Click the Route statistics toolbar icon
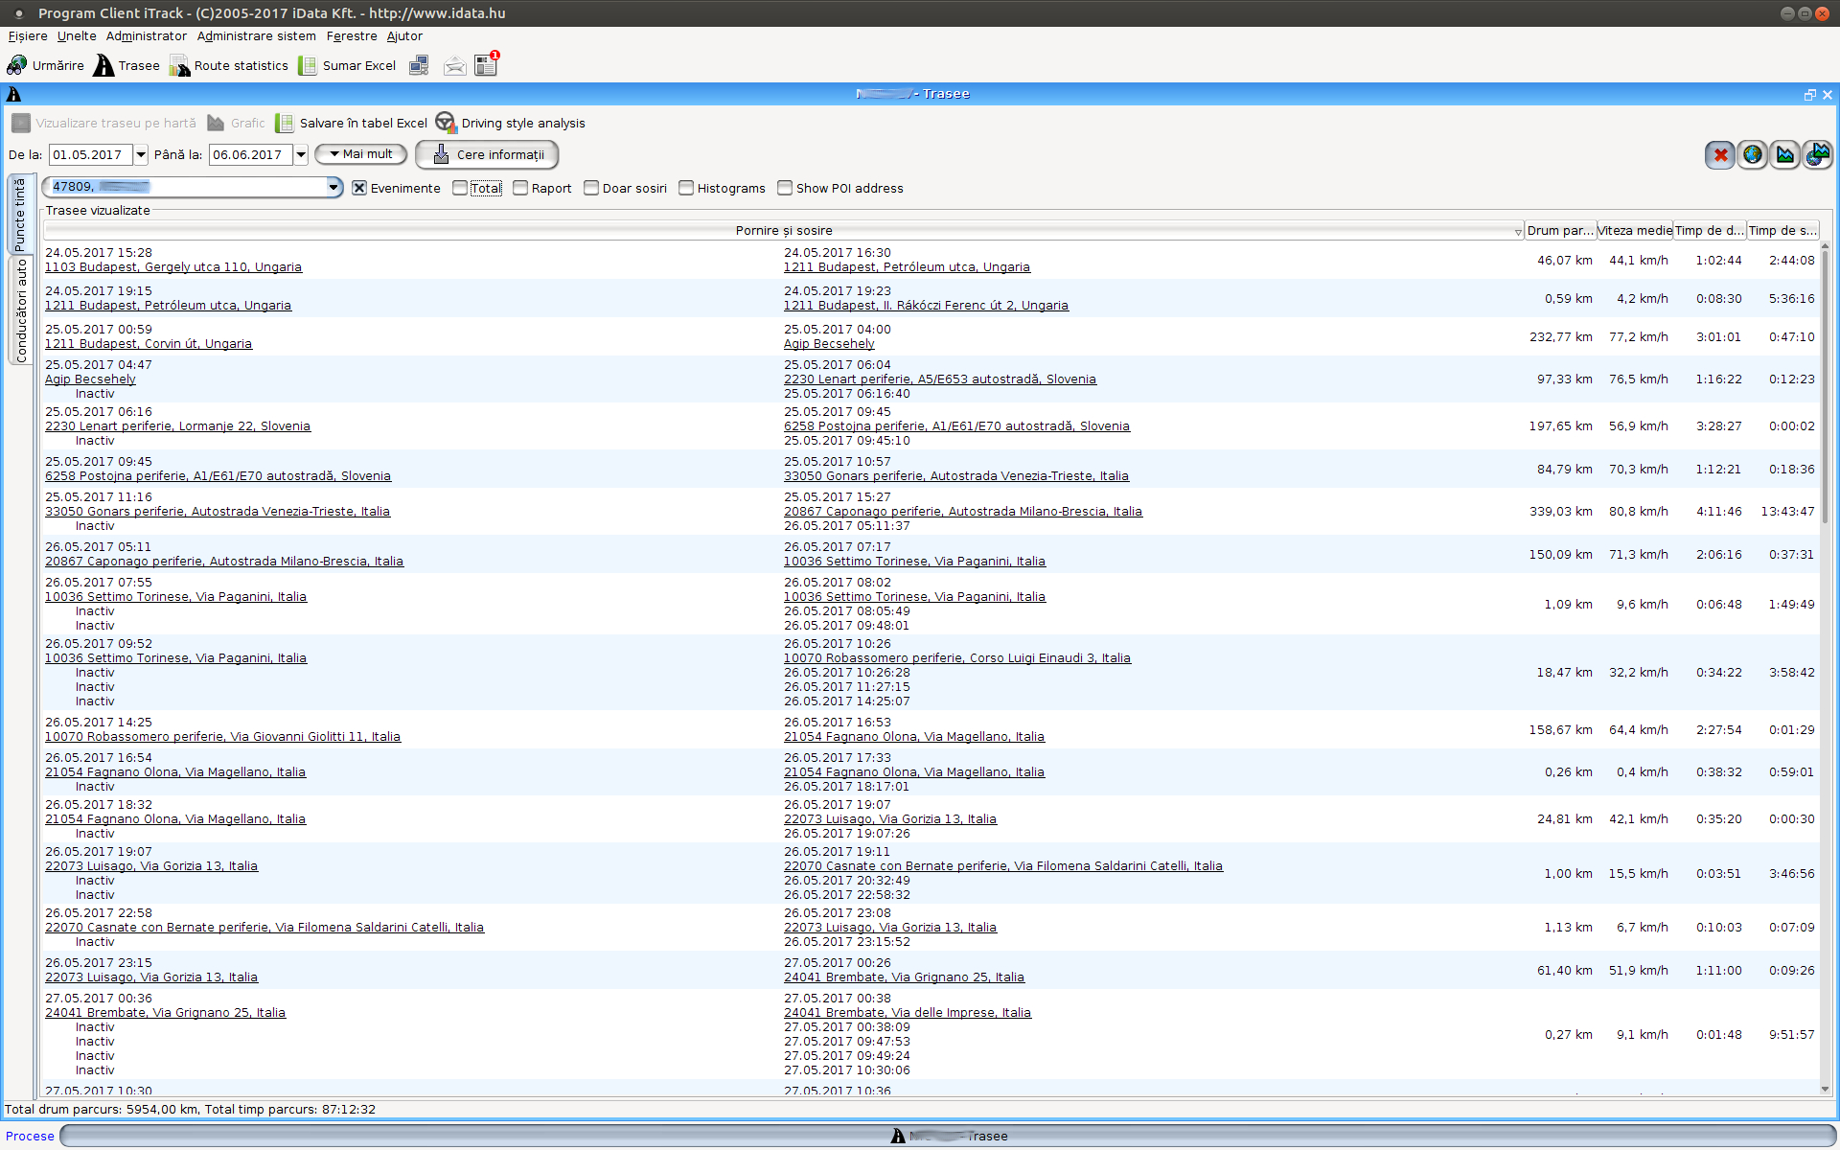 point(179,65)
